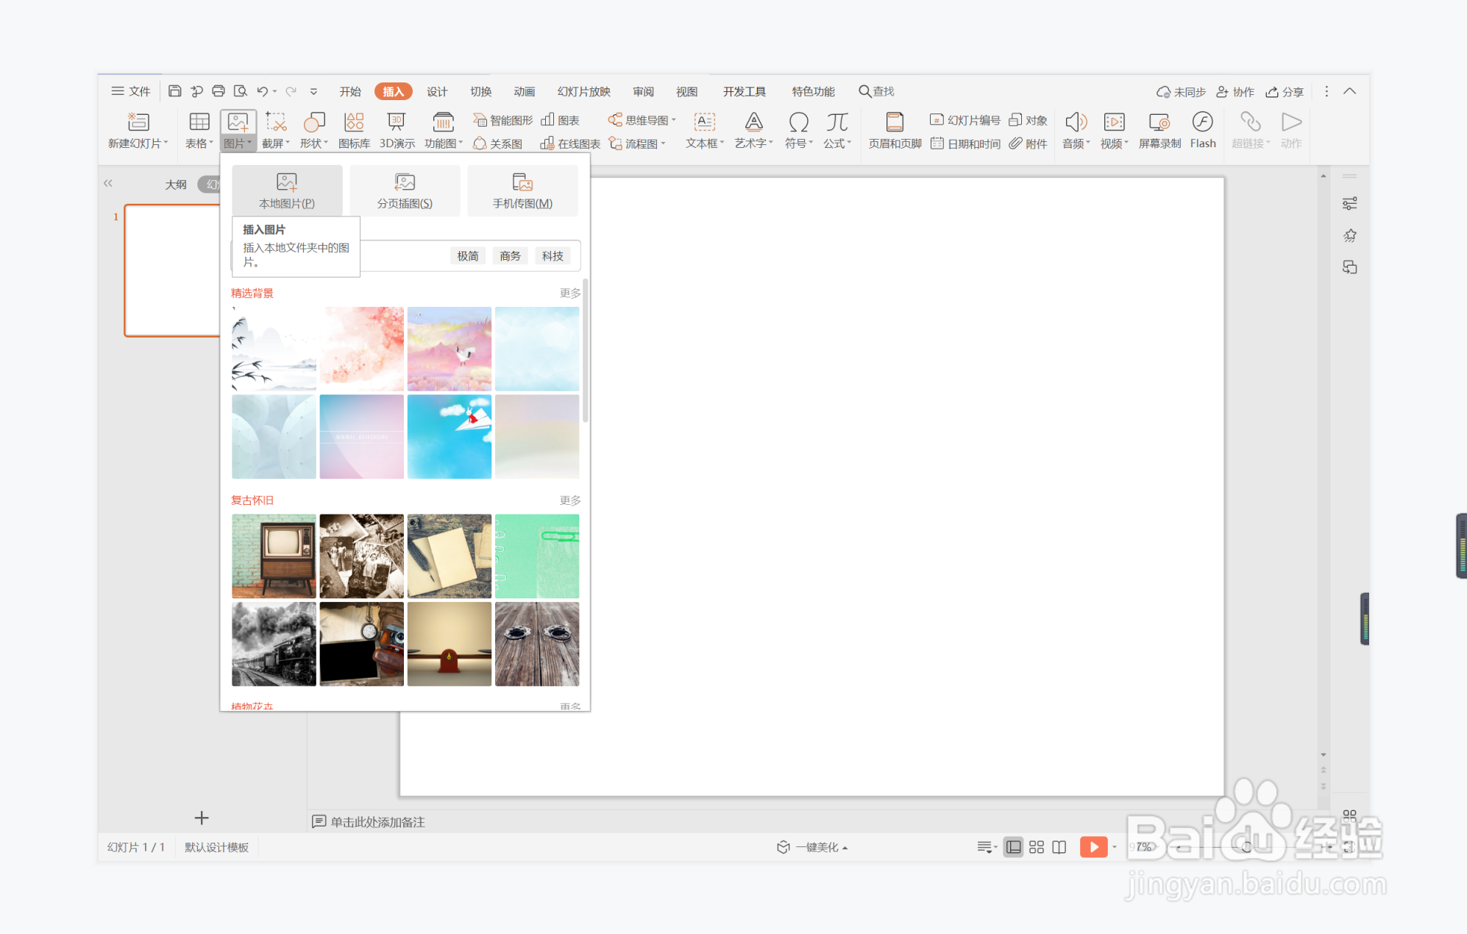
Task: Expand the 思维导图 dropdown
Action: (673, 120)
